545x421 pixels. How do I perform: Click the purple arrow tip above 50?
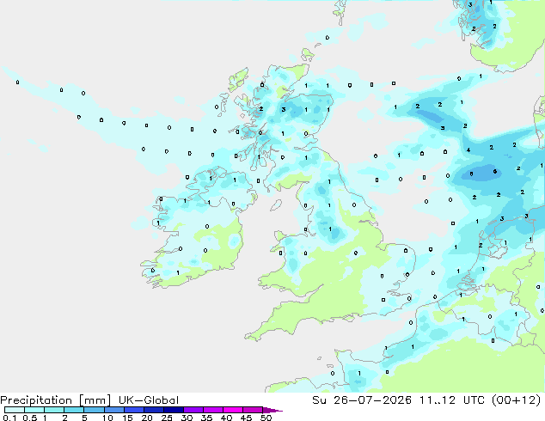coord(272,410)
